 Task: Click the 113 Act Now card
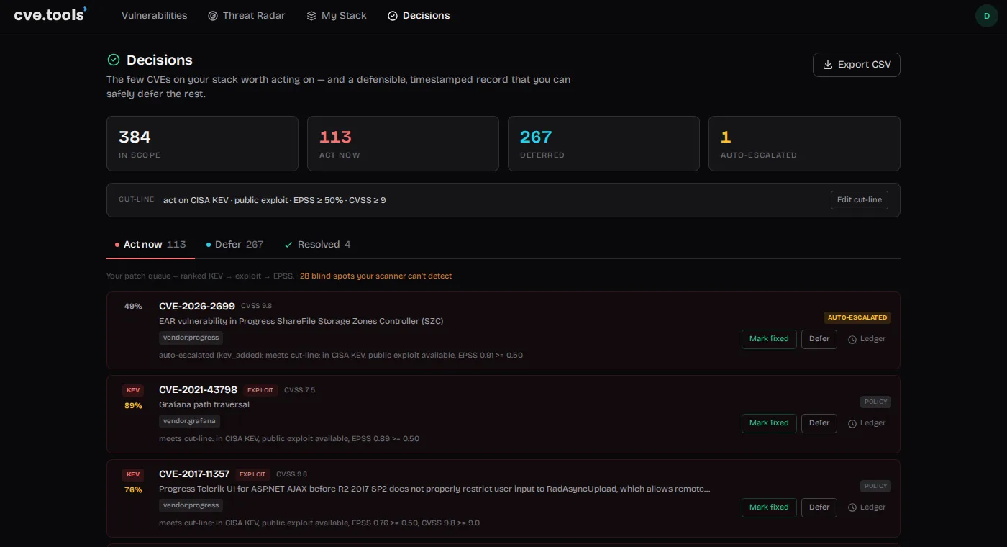point(403,143)
